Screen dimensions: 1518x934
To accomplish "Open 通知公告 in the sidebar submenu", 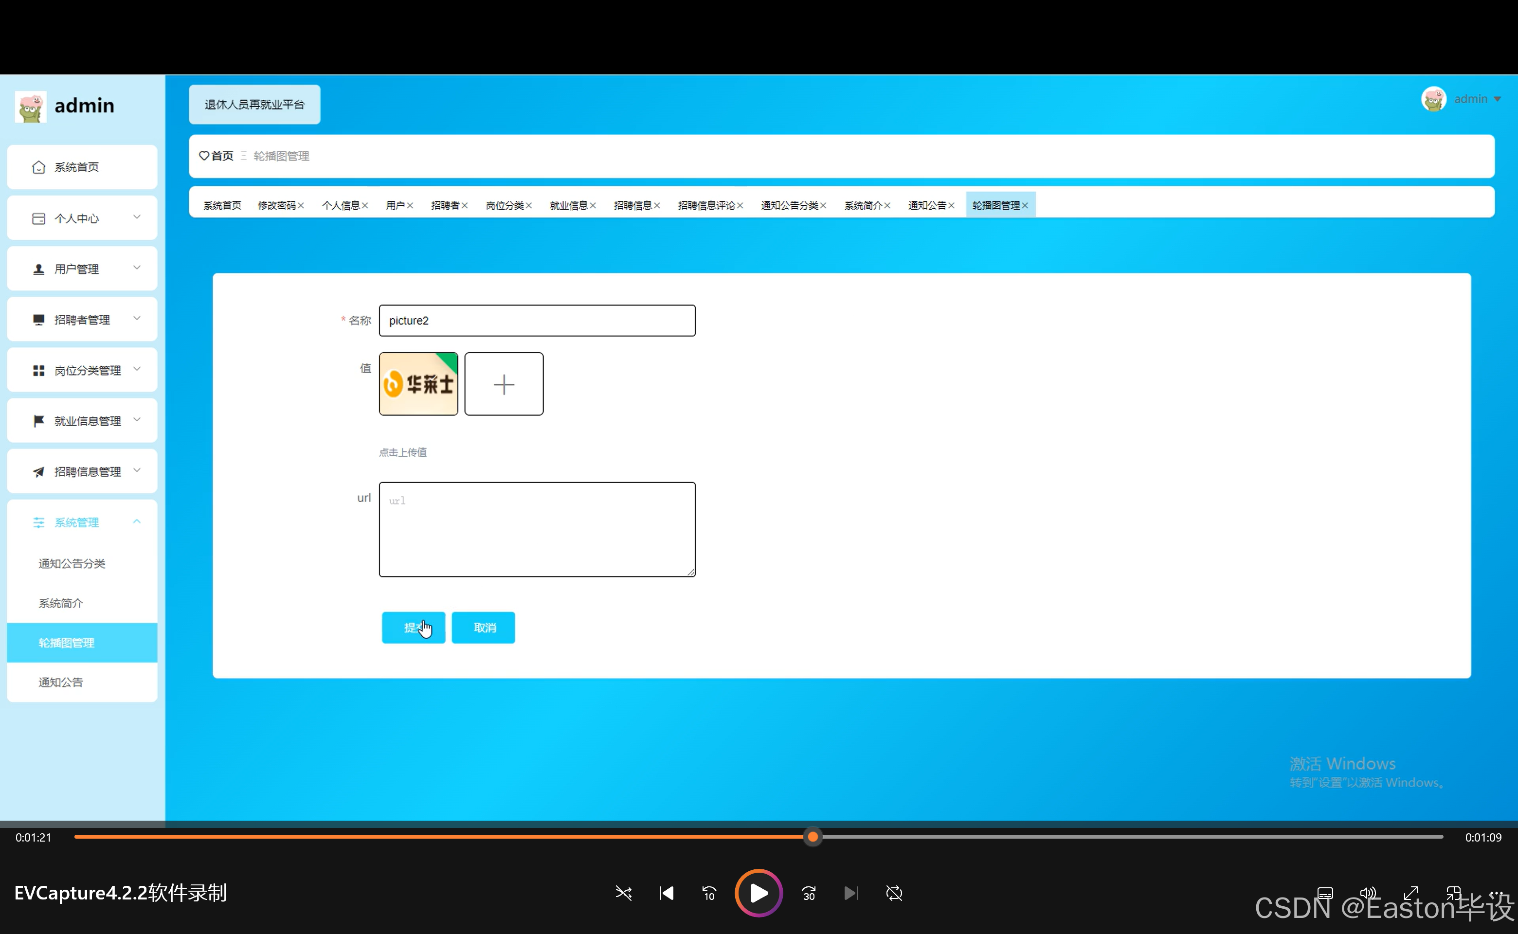I will pos(82,682).
